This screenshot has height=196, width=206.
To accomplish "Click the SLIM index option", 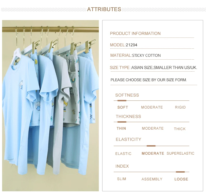I will [x=122, y=179].
